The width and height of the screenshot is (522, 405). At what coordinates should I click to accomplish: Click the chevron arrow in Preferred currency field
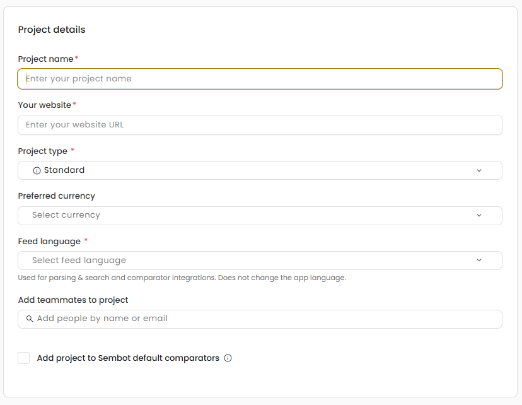tap(479, 215)
